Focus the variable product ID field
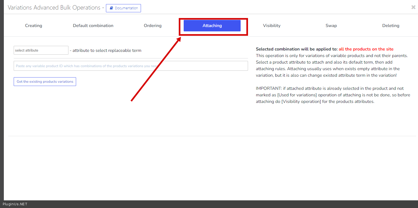 (x=131, y=66)
